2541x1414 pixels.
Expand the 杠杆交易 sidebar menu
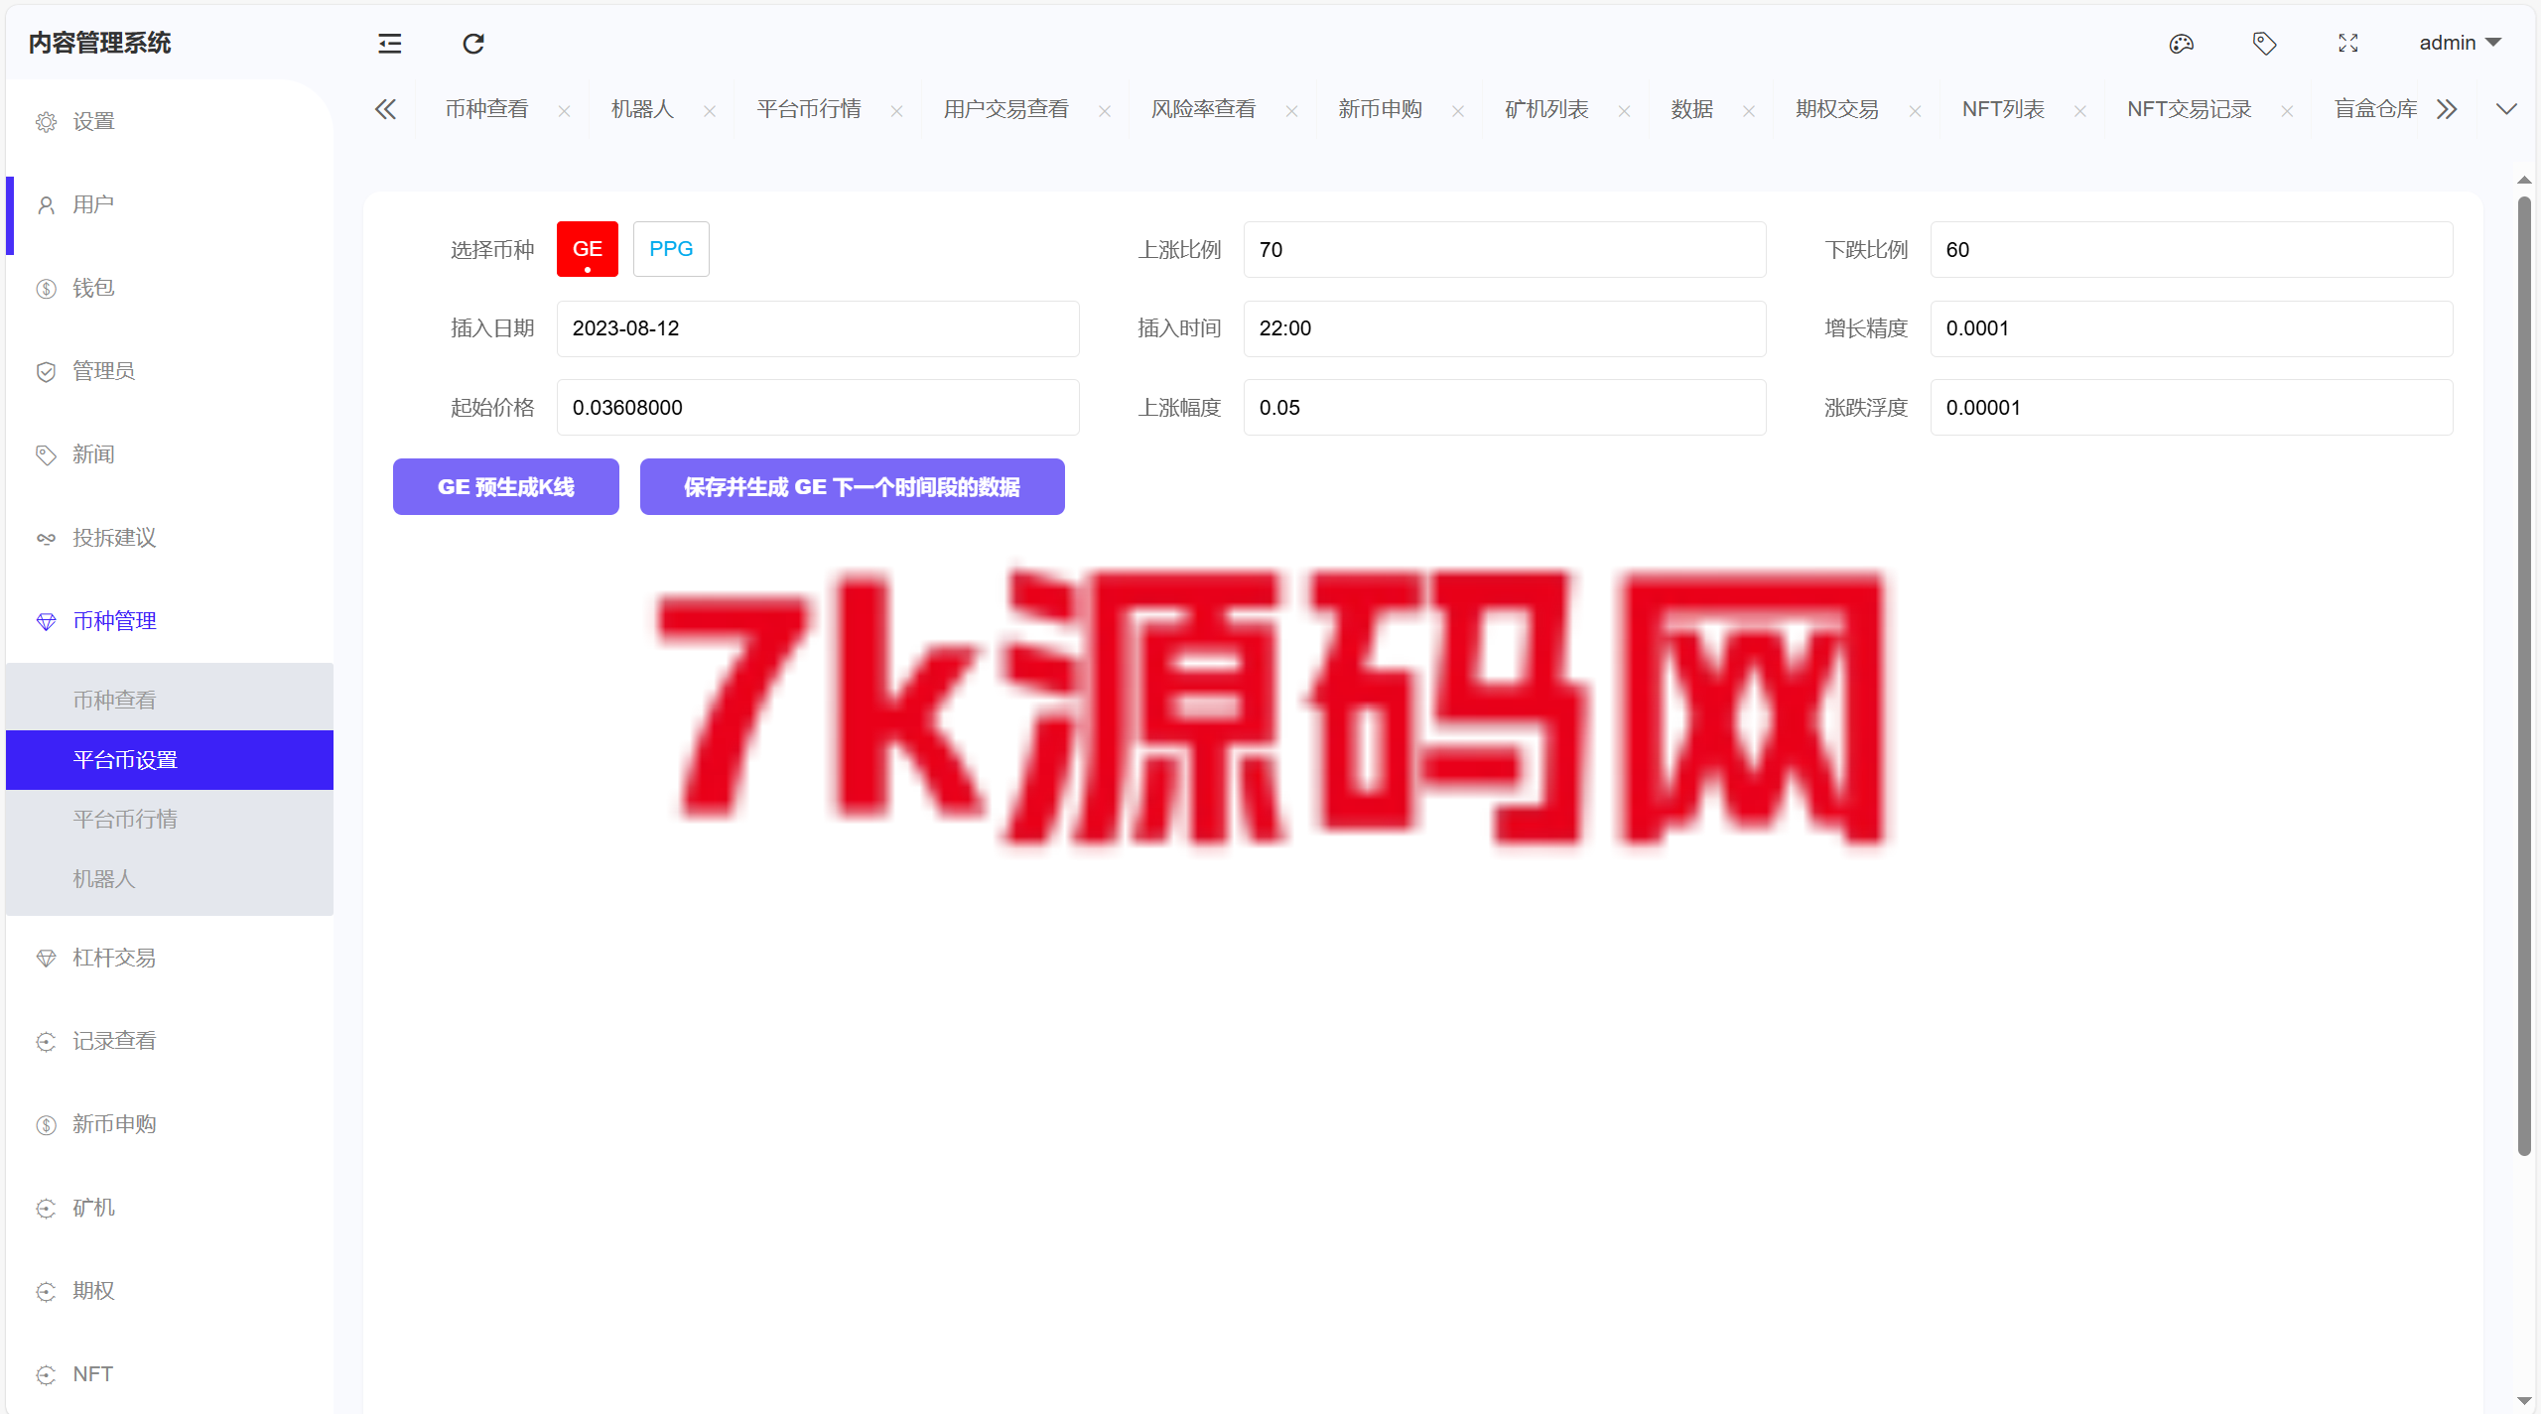(x=170, y=958)
